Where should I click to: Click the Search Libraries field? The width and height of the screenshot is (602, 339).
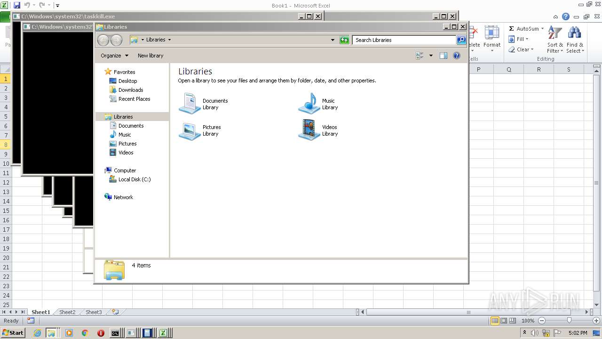click(404, 40)
